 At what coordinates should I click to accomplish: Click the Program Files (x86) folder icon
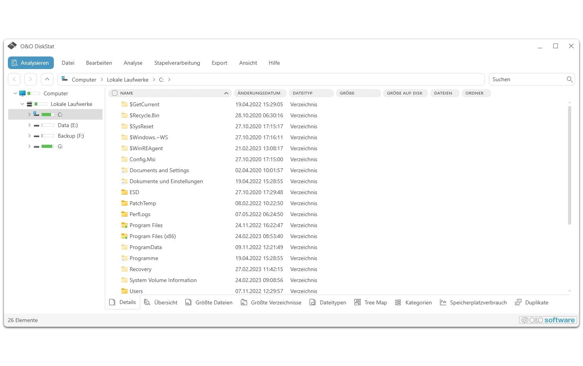(x=125, y=236)
